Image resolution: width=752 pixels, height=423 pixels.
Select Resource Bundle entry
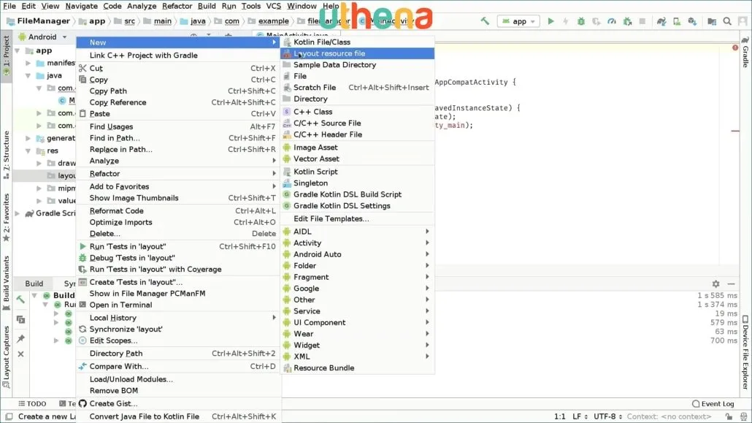(x=357, y=367)
